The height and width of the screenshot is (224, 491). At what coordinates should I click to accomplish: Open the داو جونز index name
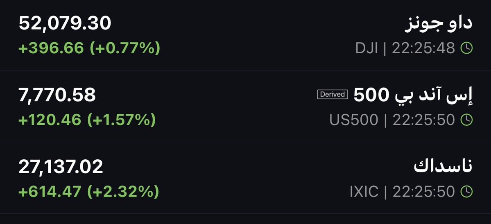439,24
